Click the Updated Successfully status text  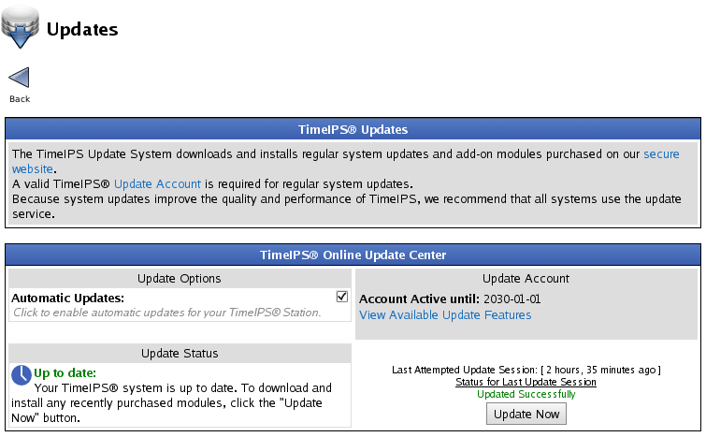(x=526, y=394)
